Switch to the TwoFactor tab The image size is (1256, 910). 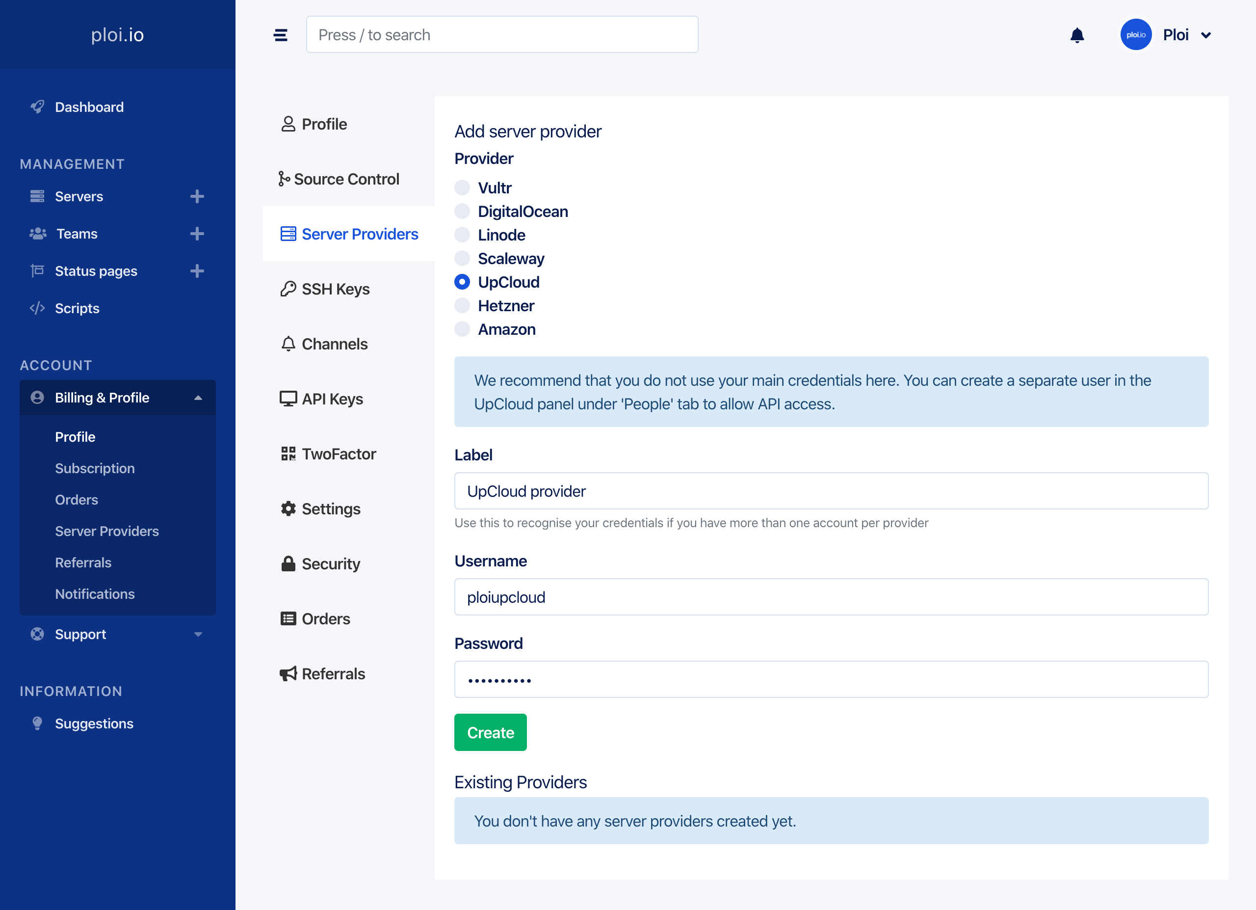[339, 454]
